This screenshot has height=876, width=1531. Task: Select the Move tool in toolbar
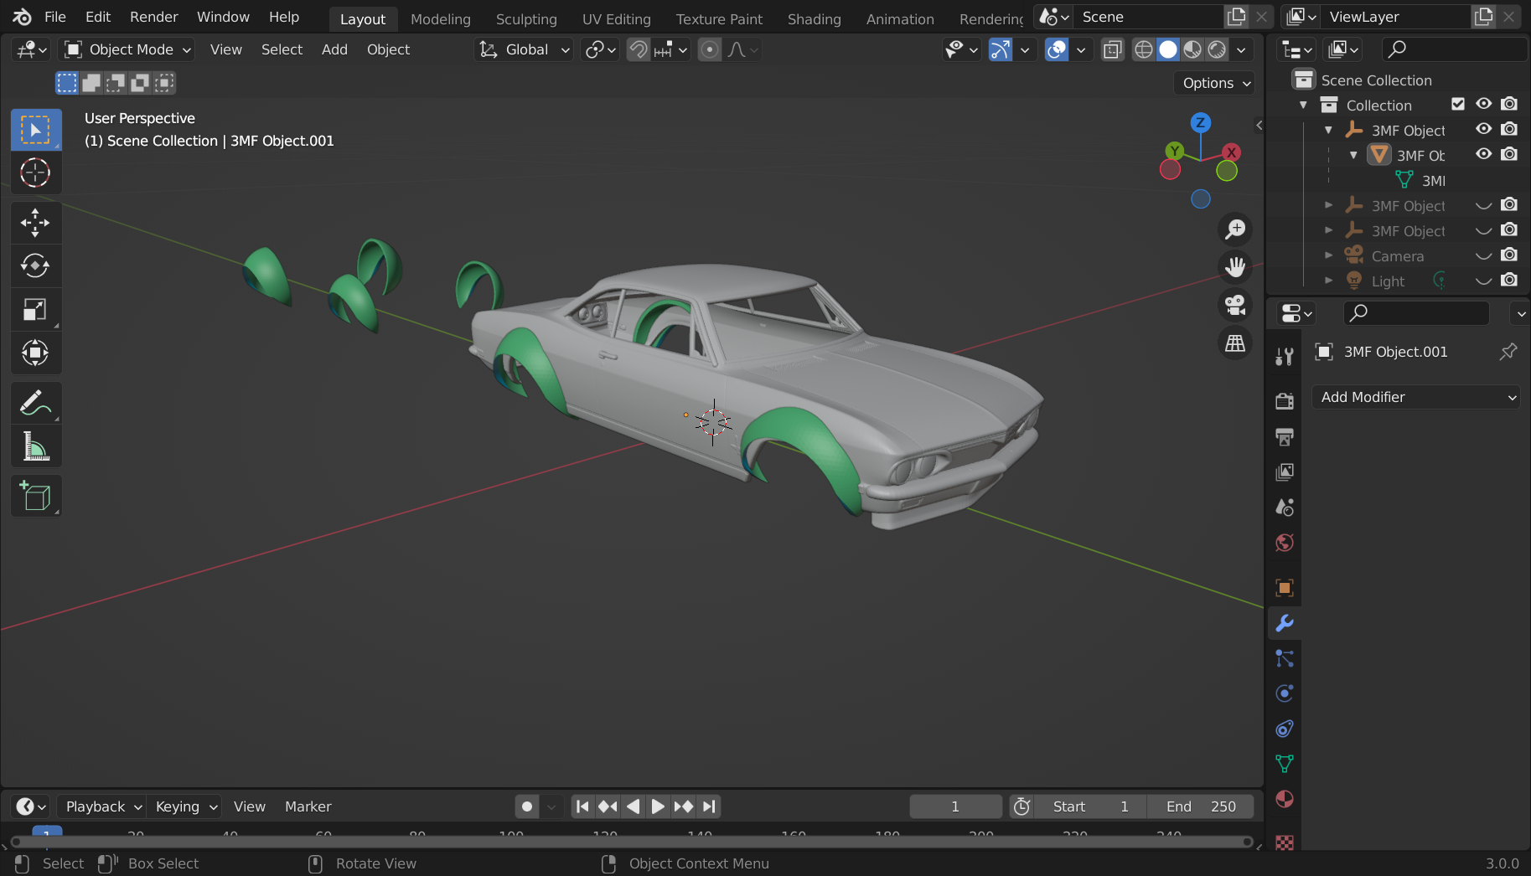(35, 222)
